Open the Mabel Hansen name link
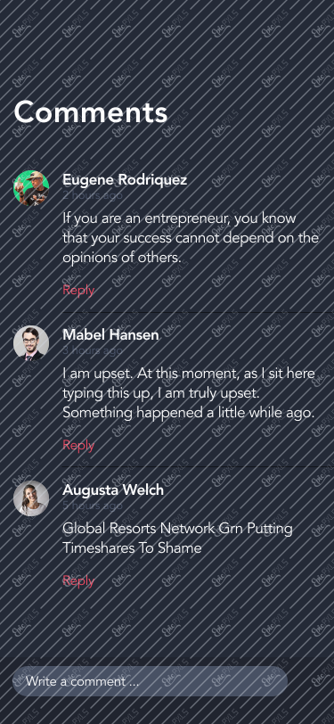The width and height of the screenshot is (334, 724). coord(110,334)
